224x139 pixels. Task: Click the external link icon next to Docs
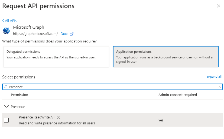72,34
